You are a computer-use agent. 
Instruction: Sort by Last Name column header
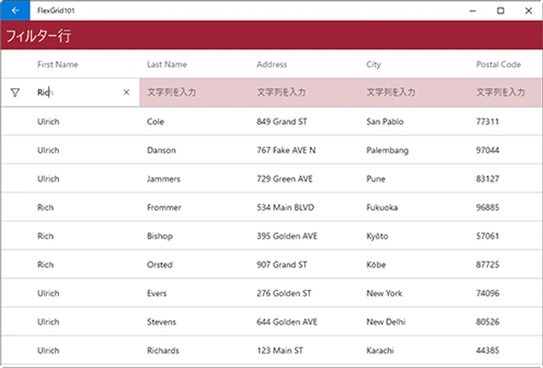167,65
